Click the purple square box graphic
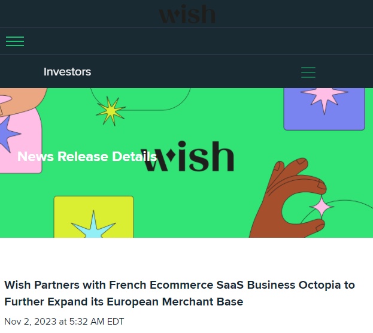The image size is (373, 333). point(325,109)
